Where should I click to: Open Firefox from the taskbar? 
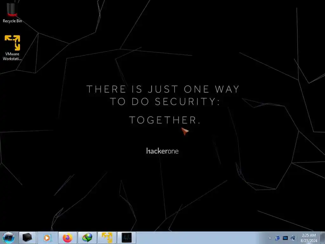tap(68, 238)
